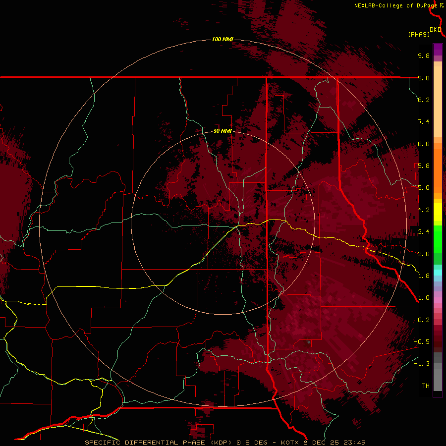Click the KDP product title at bottom
Image resolution: width=446 pixels, height=446 pixels.
pyautogui.click(x=225, y=443)
